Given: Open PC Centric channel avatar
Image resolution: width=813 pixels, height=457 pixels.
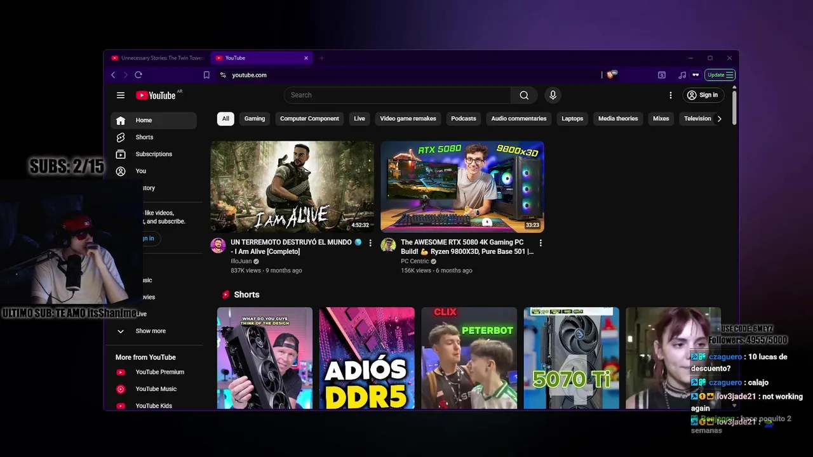Looking at the screenshot, I should pyautogui.click(x=388, y=246).
